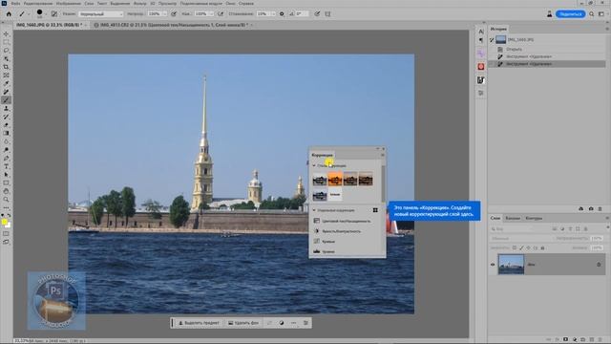Switch to the Paths tab
Image resolution: width=611 pixels, height=344 pixels.
point(534,218)
